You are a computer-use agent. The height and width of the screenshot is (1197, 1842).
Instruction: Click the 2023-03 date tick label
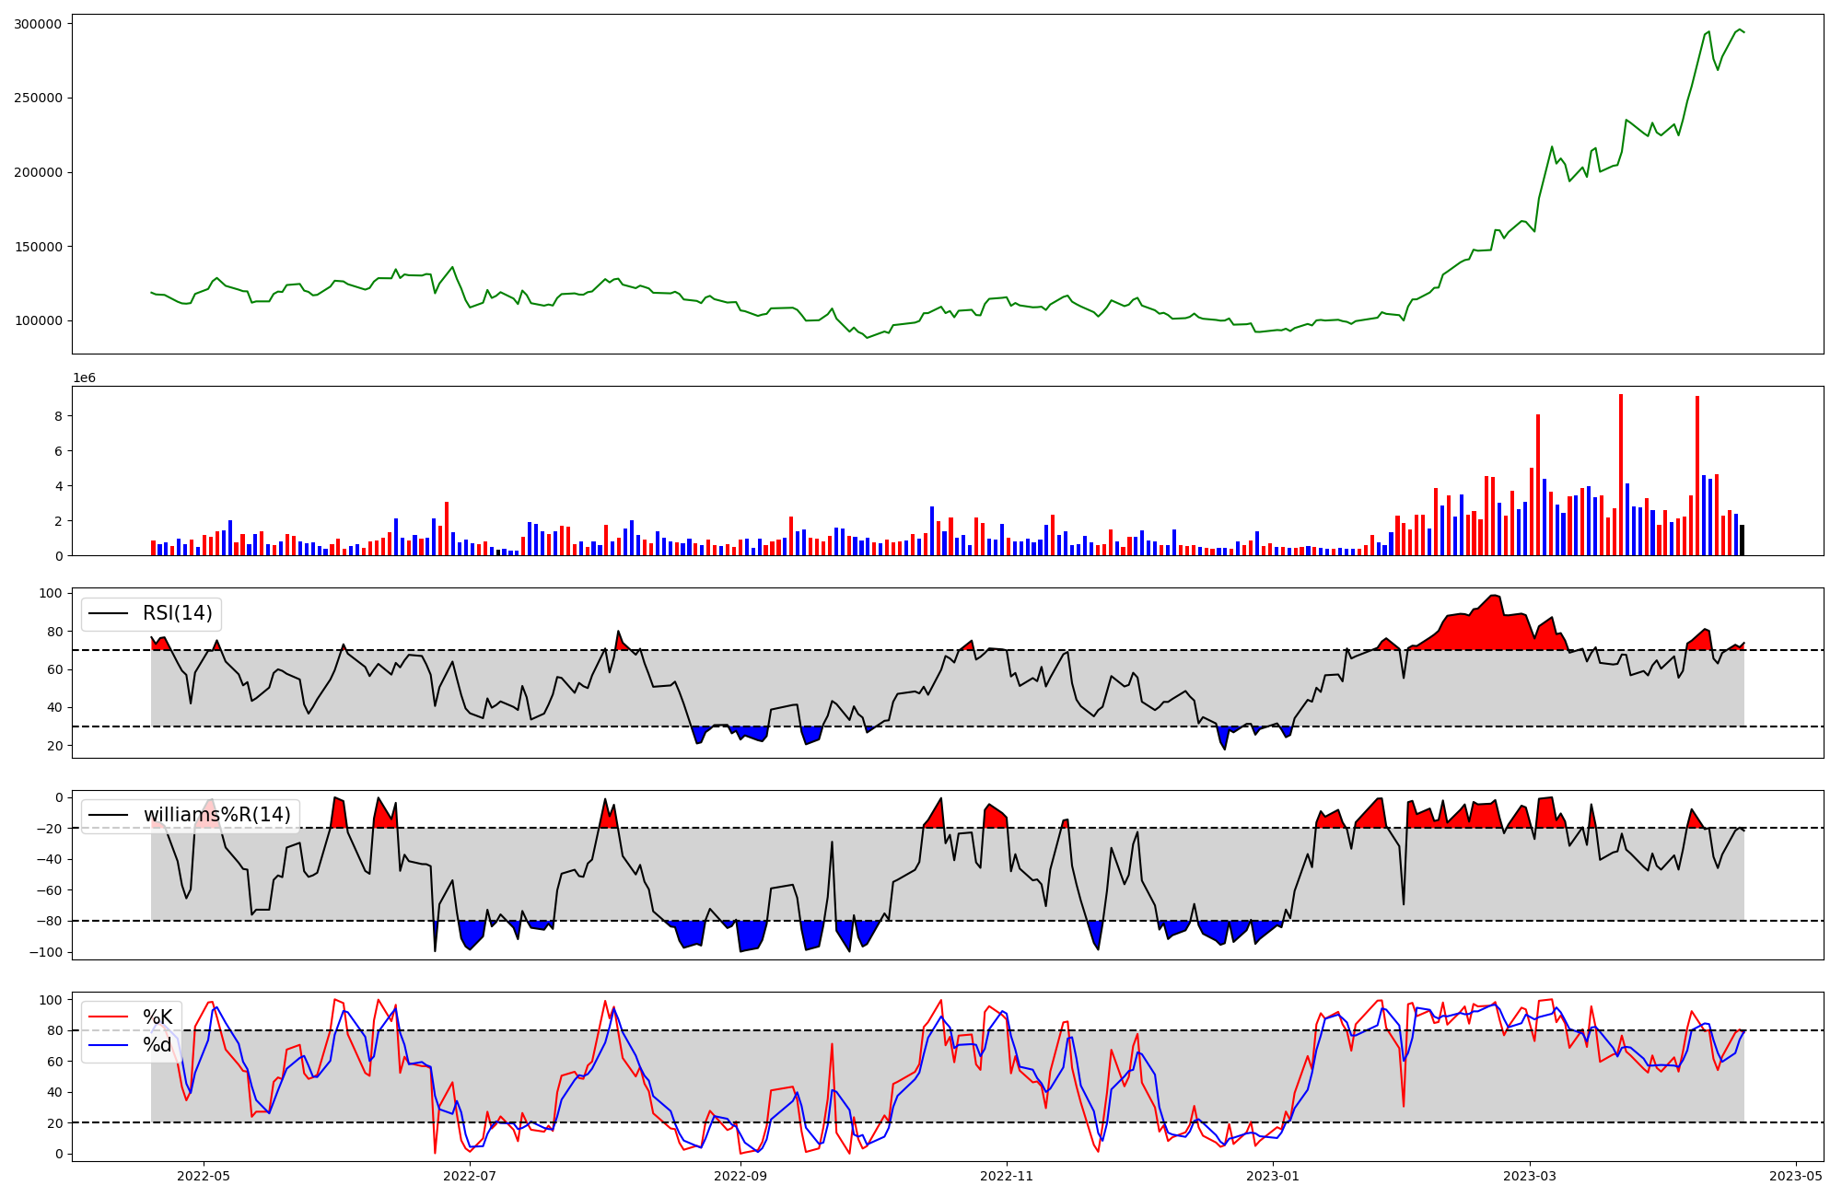click(x=1531, y=1176)
